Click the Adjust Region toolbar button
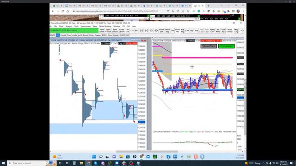Viewport: 296px width, 166px height. pyautogui.click(x=183, y=30)
